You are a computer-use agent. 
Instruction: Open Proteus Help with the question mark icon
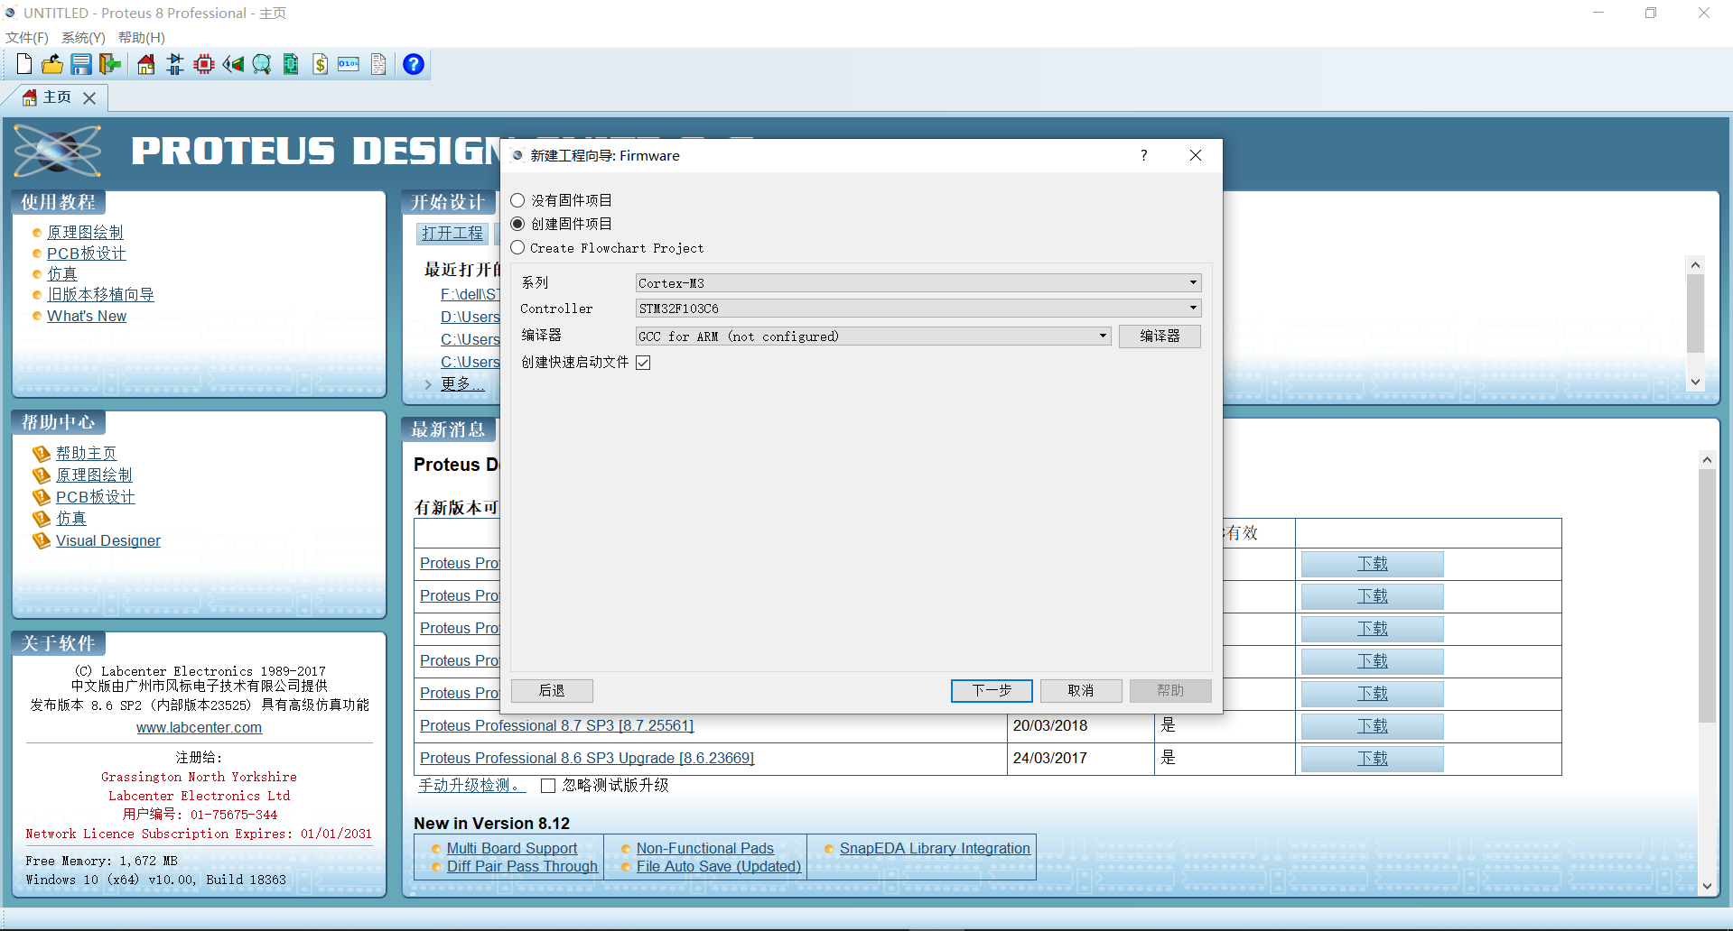tap(414, 64)
